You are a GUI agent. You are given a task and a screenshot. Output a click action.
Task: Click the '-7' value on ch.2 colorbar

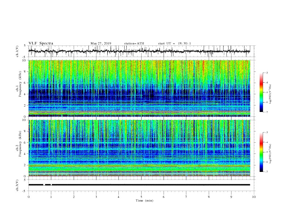pyautogui.click(x=266, y=172)
